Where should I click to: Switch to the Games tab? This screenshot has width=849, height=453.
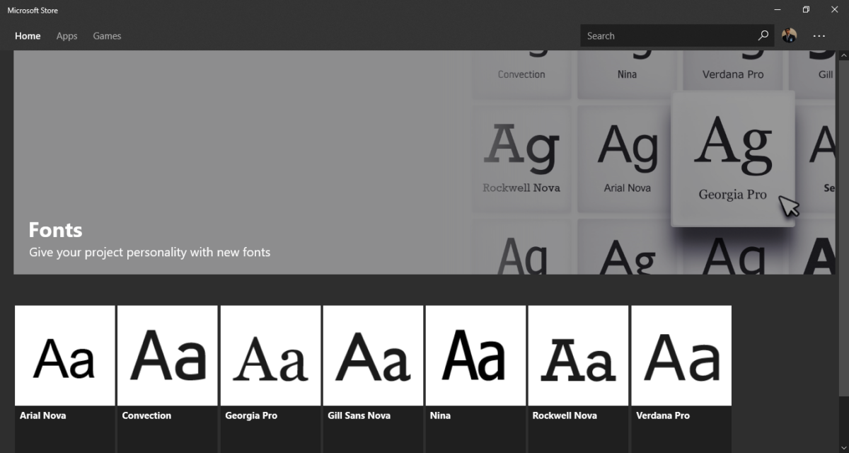[x=107, y=35]
